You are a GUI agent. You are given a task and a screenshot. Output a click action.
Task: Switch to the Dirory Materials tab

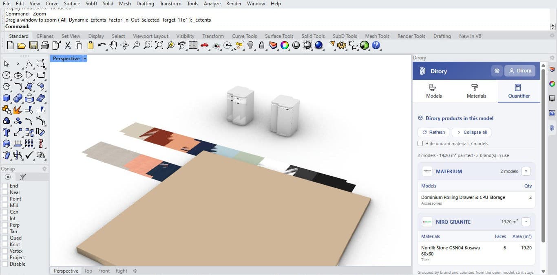476,91
